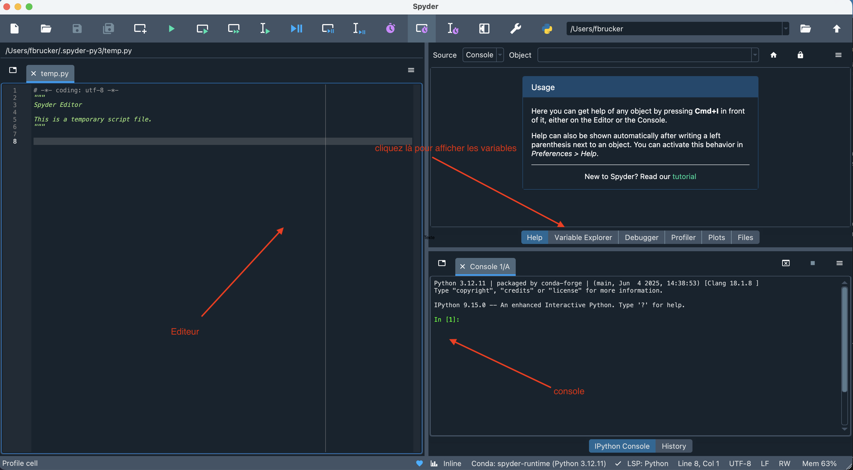Run the current cell

click(x=202, y=29)
